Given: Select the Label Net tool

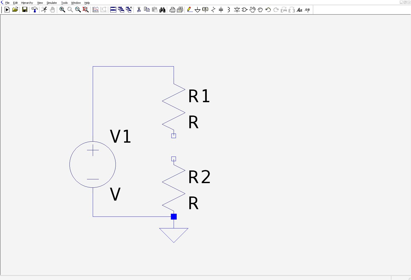Looking at the screenshot, I should pyautogui.click(x=205, y=10).
